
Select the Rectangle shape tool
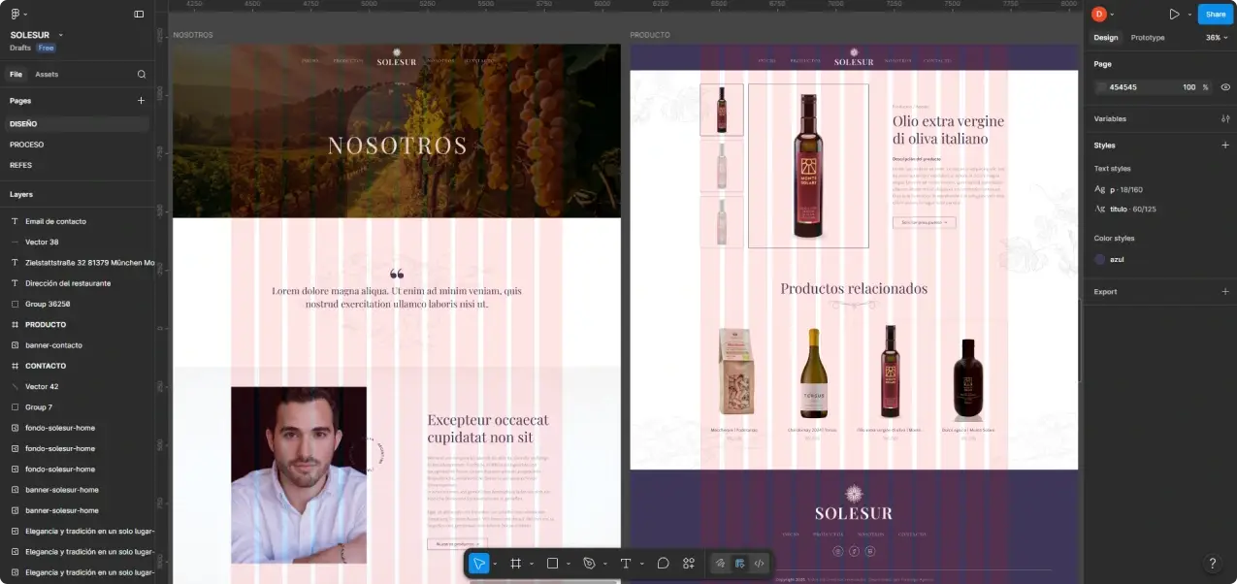point(552,564)
